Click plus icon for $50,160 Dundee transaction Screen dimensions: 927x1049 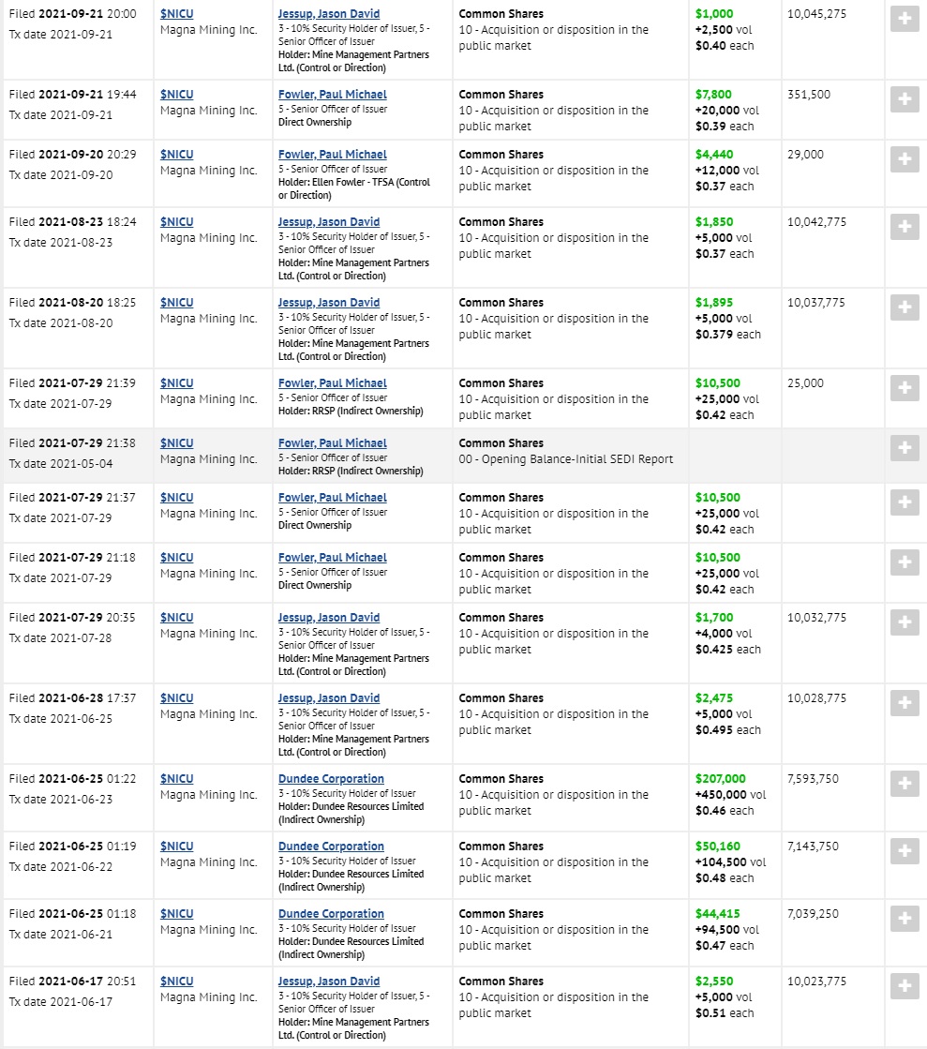905,851
